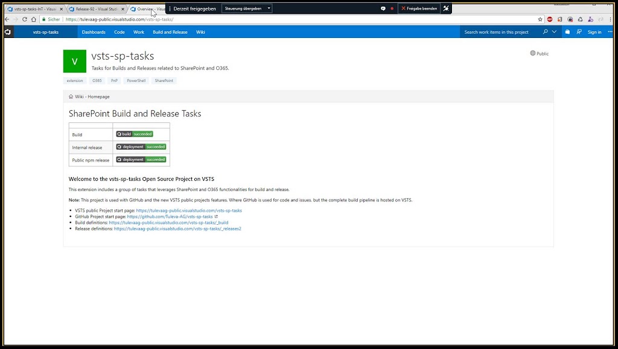
Task: Open the GitHub Project start page link
Action: [x=170, y=216]
